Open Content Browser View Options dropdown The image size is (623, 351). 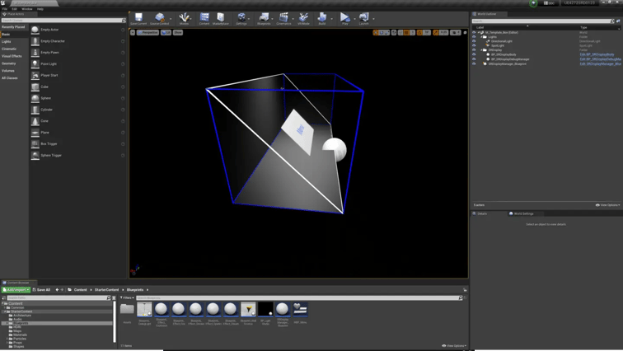(454, 346)
